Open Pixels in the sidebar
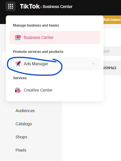Screen dimensions: 121x161 (x=21, y=150)
